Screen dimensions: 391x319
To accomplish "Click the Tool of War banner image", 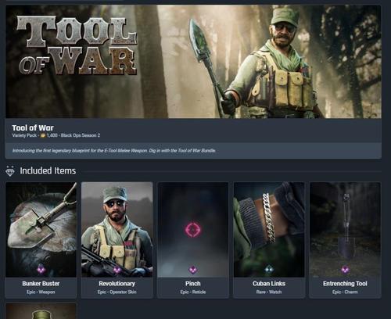I will pos(193,62).
